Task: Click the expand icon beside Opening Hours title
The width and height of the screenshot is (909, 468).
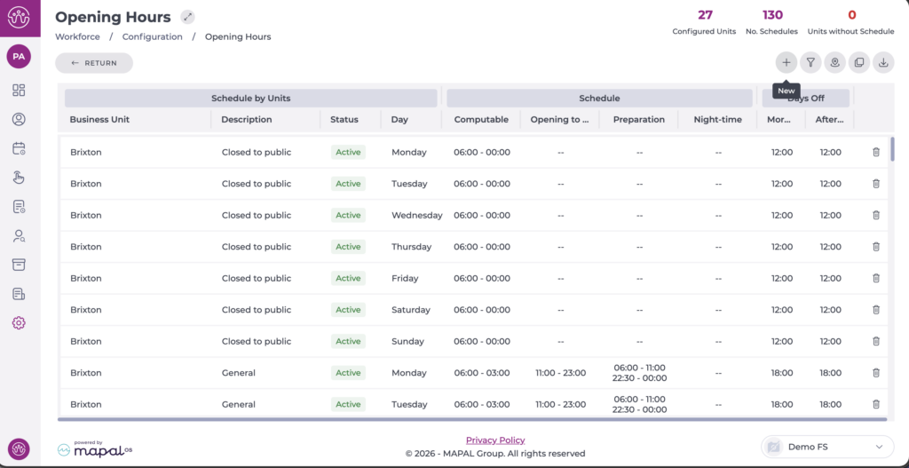Action: pyautogui.click(x=187, y=17)
